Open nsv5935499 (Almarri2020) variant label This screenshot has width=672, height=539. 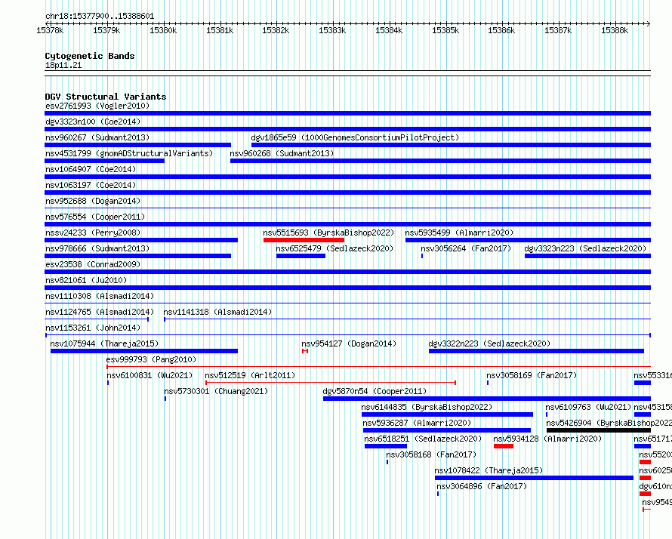pyautogui.click(x=459, y=233)
